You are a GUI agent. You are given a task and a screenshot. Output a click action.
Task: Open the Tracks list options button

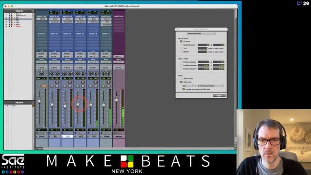(x=33, y=11)
